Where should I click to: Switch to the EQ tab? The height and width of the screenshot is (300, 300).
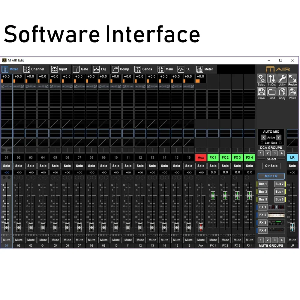click(100, 69)
